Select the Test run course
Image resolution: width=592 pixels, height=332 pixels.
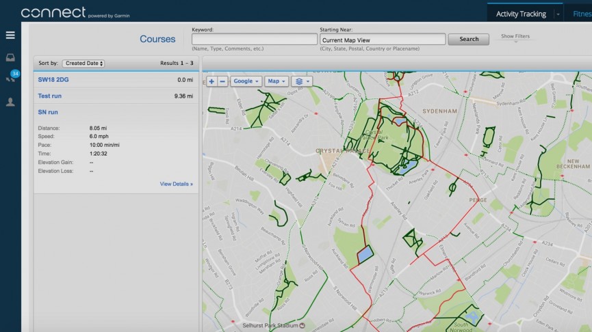[49, 96]
